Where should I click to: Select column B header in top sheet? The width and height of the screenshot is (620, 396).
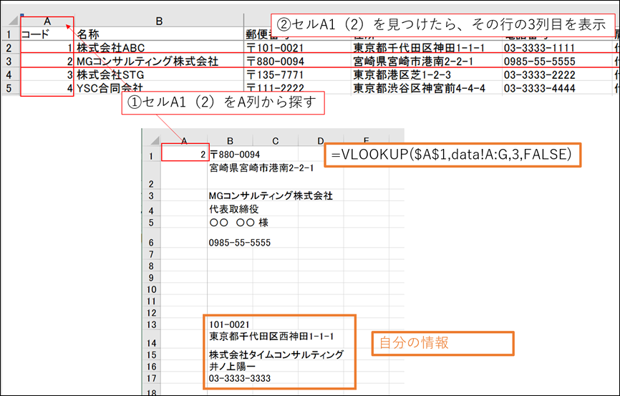[x=159, y=21]
